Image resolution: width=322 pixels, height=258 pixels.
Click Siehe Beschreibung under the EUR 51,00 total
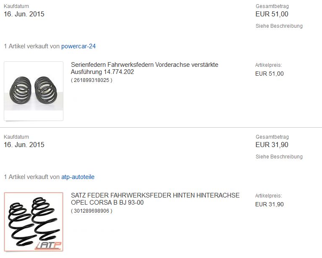(x=279, y=26)
